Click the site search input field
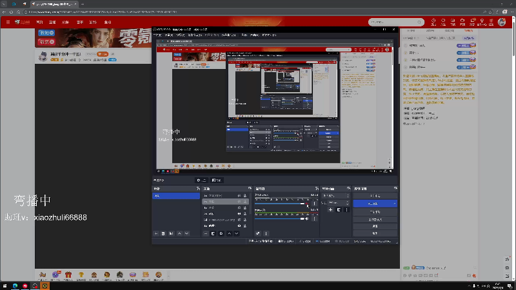The width and height of the screenshot is (516, 290). (392, 22)
